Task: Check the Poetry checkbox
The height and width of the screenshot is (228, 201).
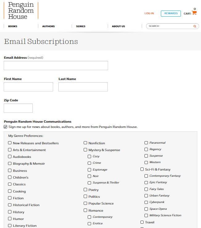Action: pyautogui.click(x=85, y=189)
